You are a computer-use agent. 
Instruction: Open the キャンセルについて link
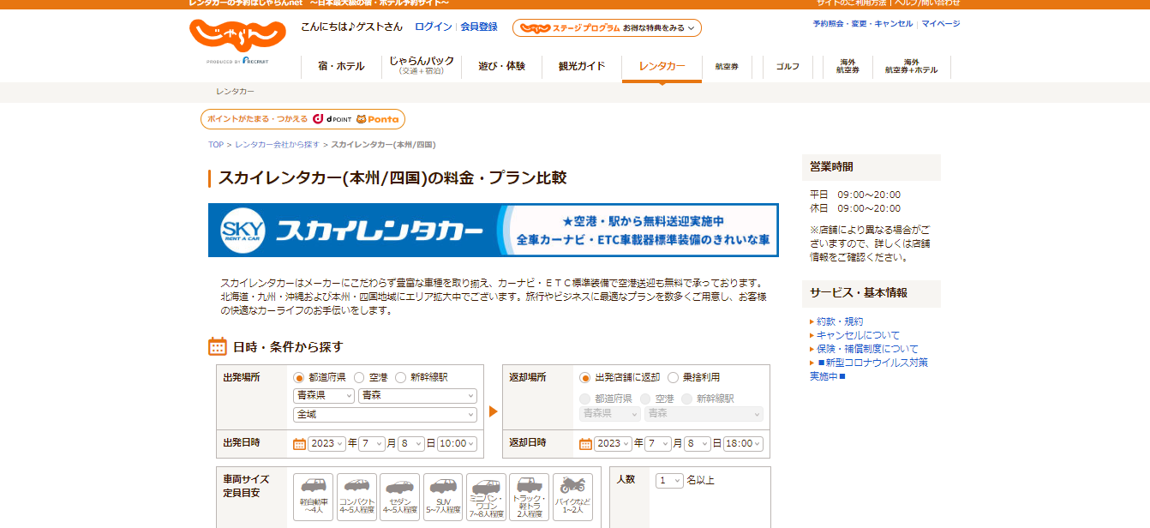[858, 335]
